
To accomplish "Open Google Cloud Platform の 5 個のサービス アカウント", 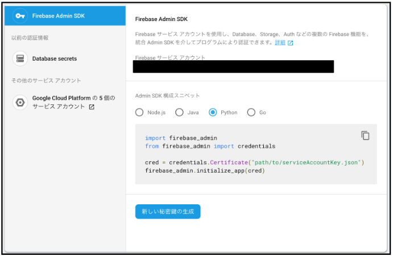I will point(65,102).
